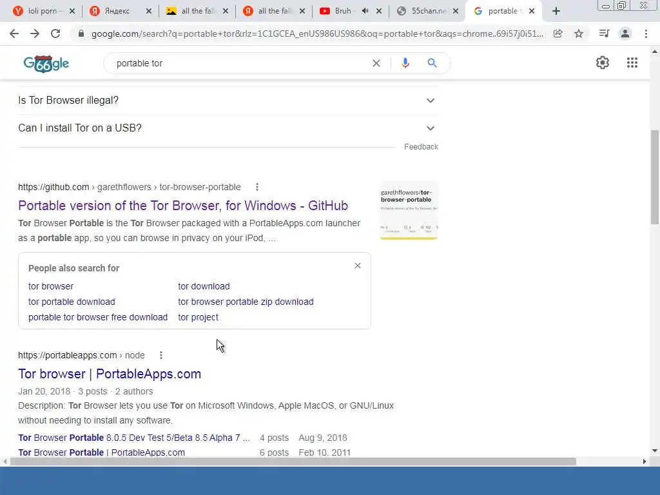Screen dimensions: 660x495
Task: Open "Tor Browser Portable 8.0.5 Dev Test" sublink
Action: tap(134, 438)
